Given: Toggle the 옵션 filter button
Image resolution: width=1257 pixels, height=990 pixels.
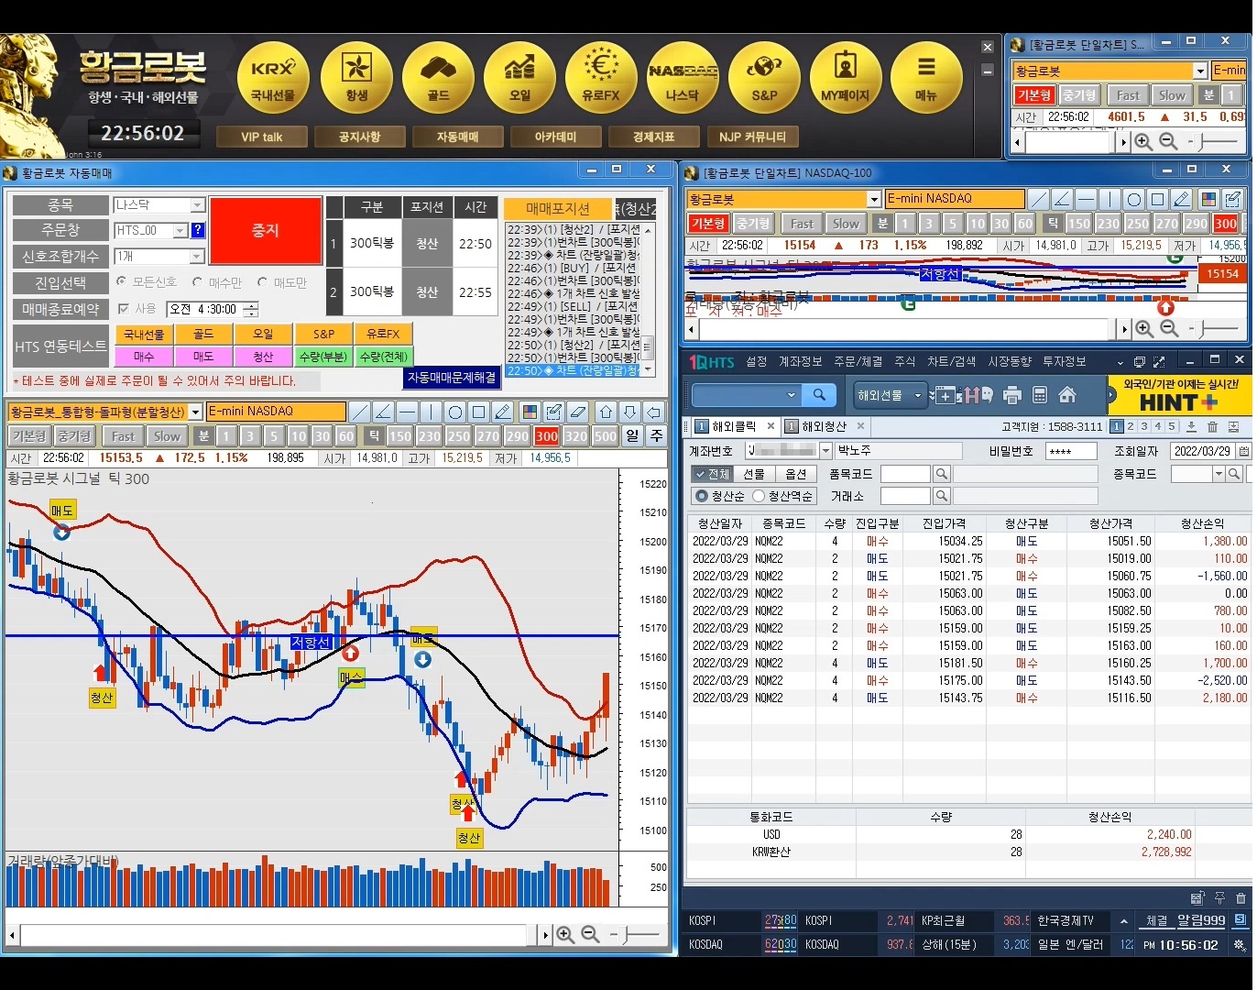Looking at the screenshot, I should pos(796,474).
